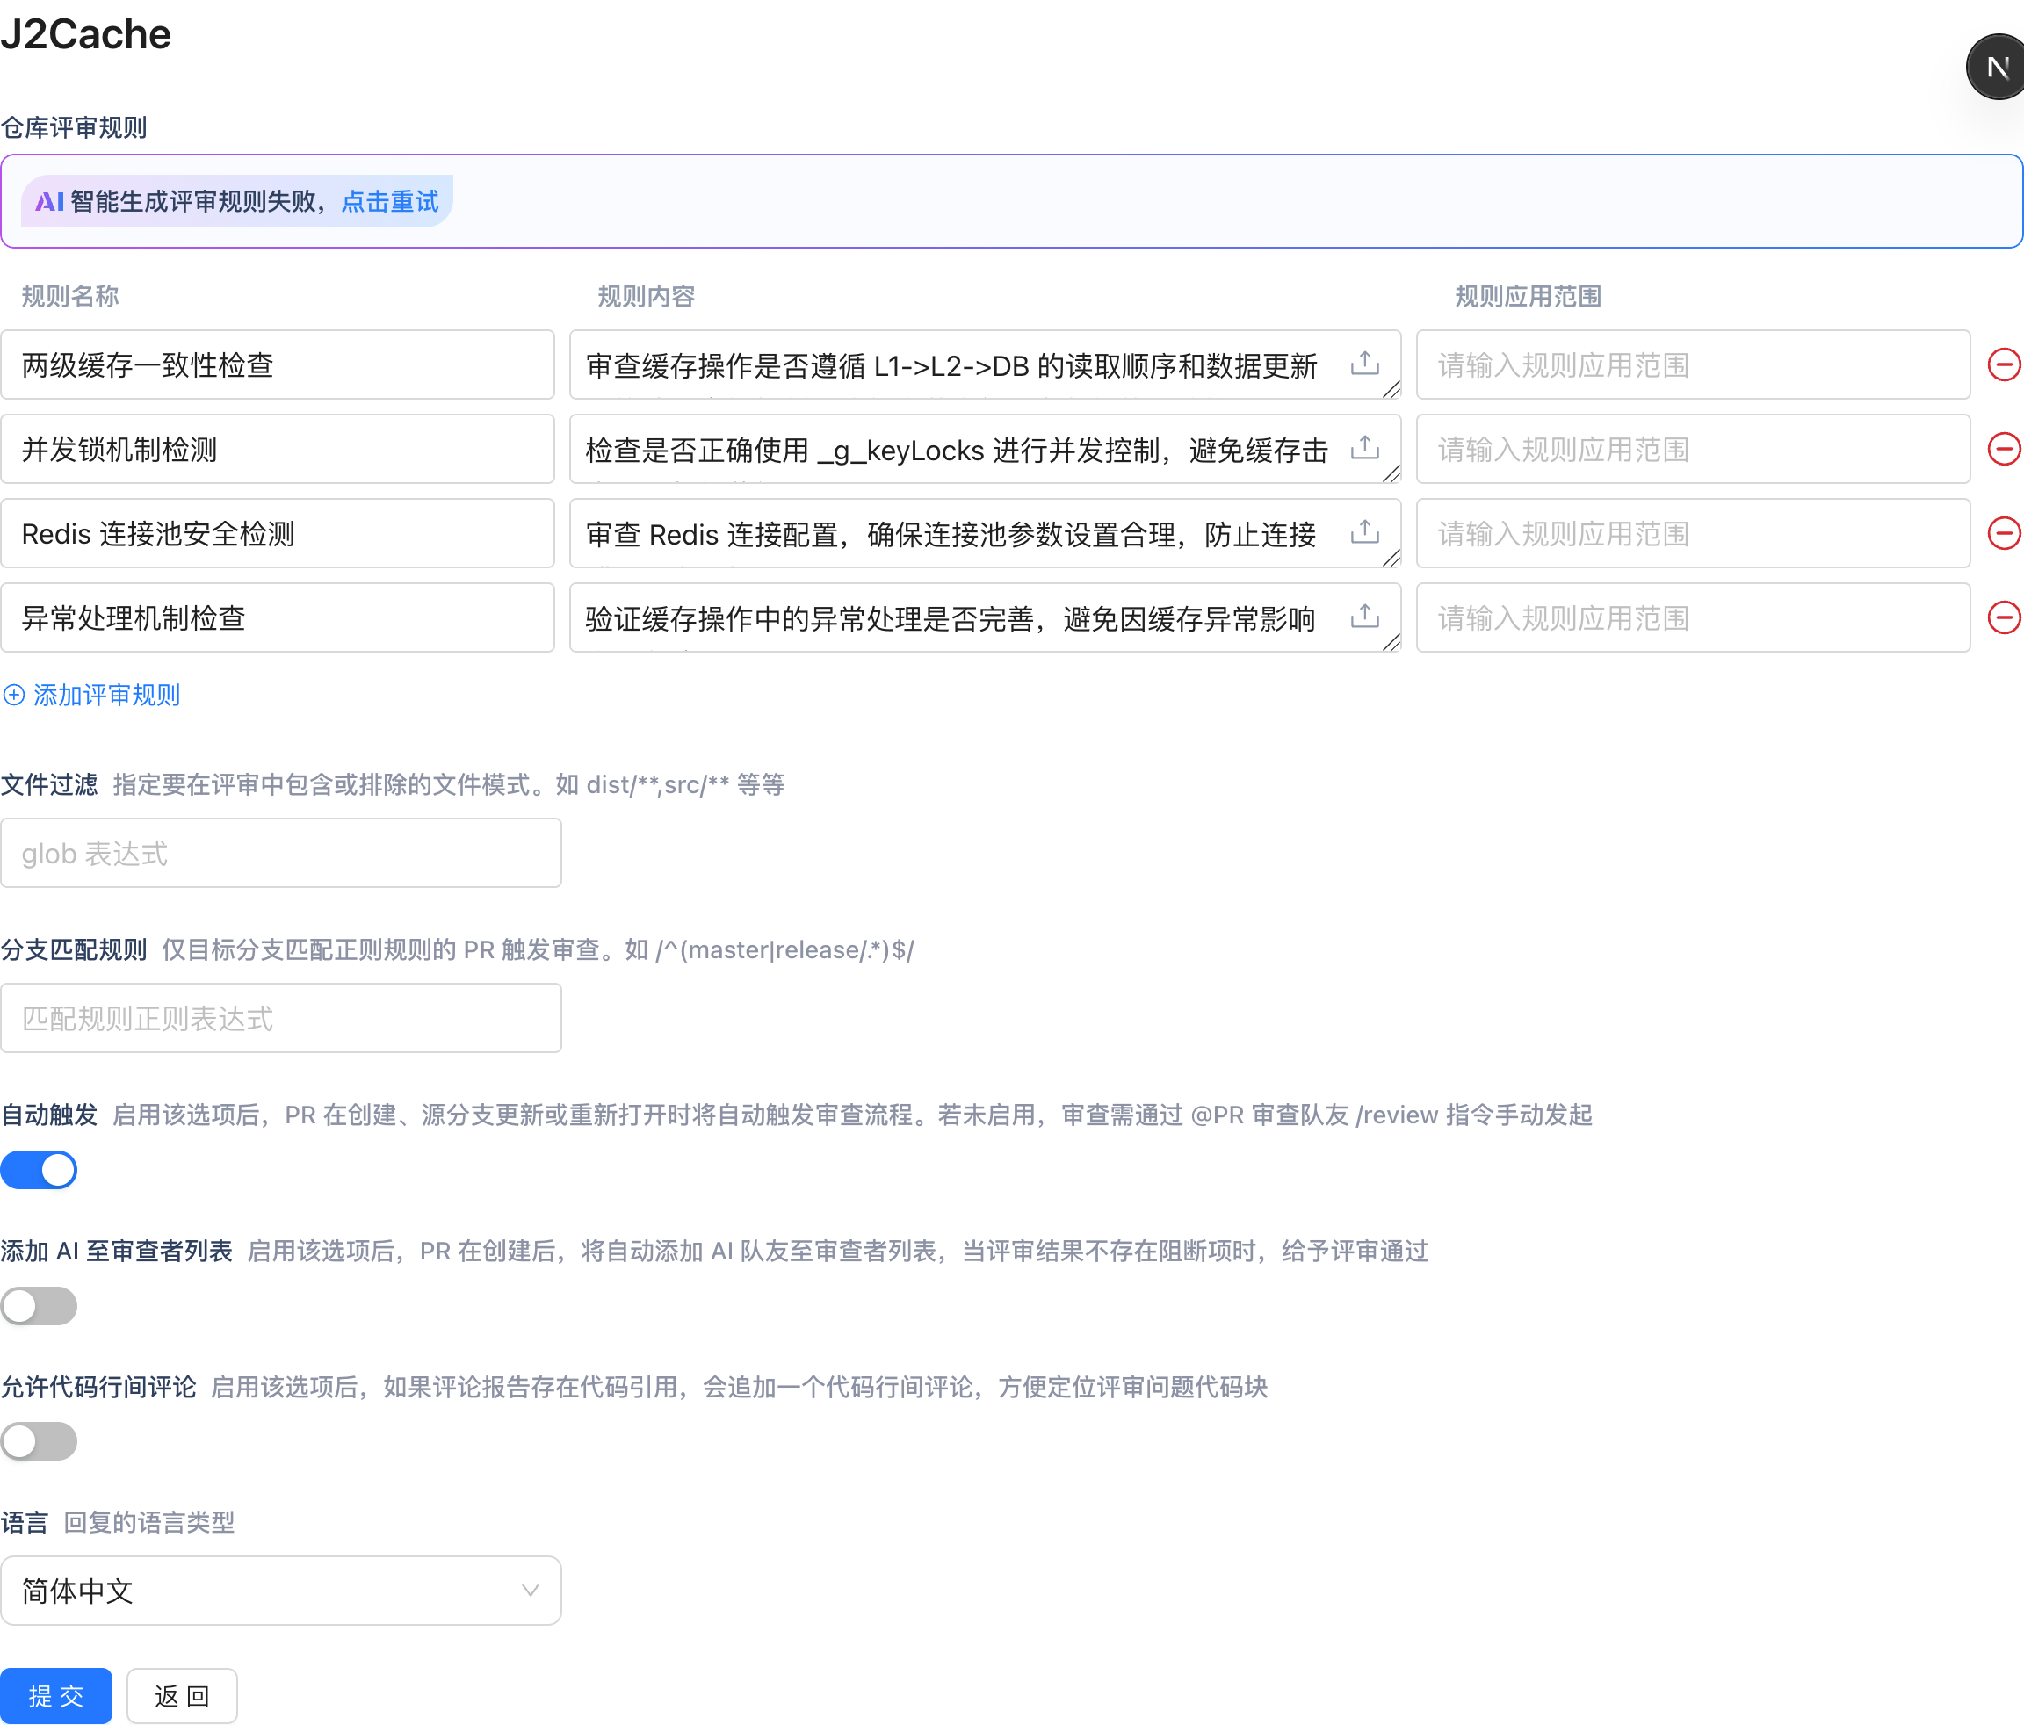The height and width of the screenshot is (1725, 2024).
Task: Click the J2Cache page title
Action: coord(86,34)
